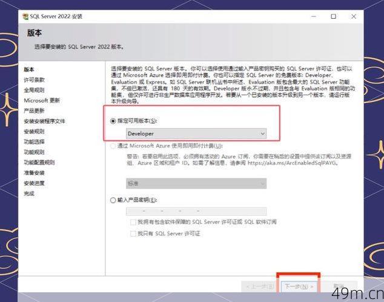Screen dimensions: 384x302
Task: Click the product key input field
Action: [x=196, y=211]
